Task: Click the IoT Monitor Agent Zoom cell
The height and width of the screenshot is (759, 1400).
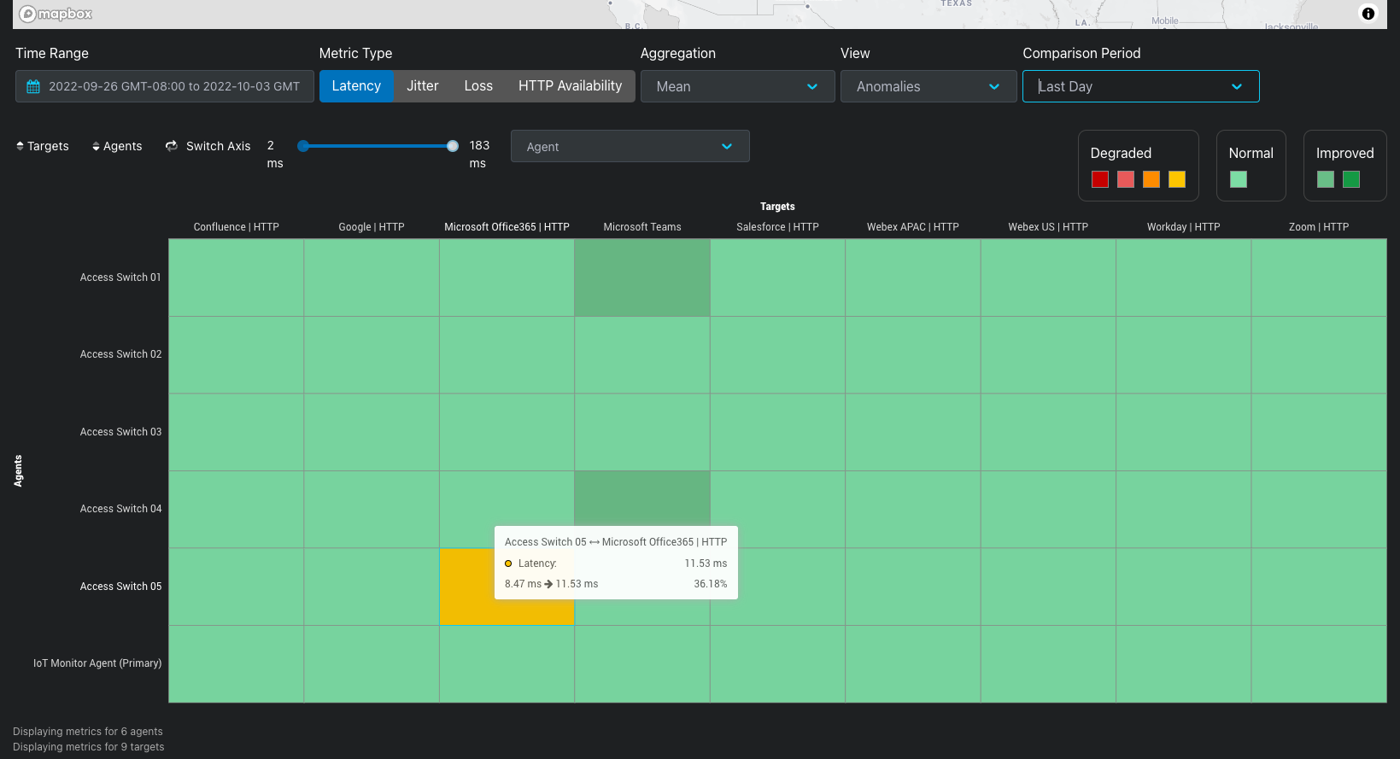Action: (1319, 664)
